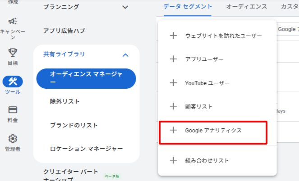
Task: Open 除外リスト in the sidebar
Action: tap(65, 102)
